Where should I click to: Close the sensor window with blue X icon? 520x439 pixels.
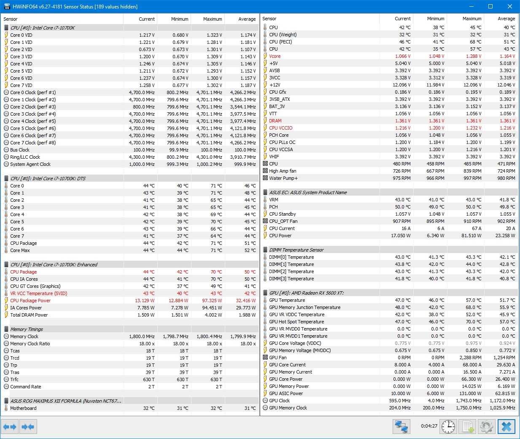506,426
